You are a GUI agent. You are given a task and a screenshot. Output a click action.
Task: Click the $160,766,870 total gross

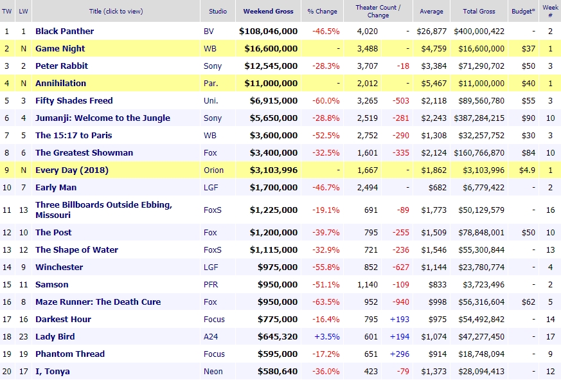point(479,153)
